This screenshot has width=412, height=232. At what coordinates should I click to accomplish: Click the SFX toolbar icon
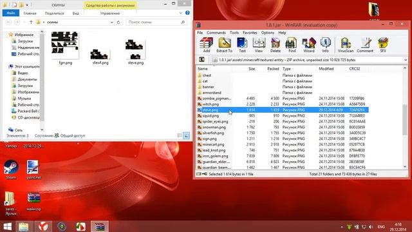(383, 45)
